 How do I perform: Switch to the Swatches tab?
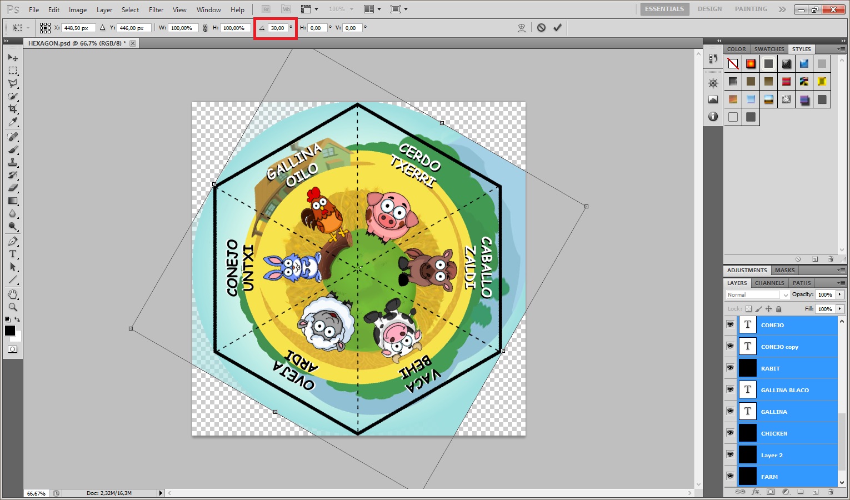click(769, 49)
